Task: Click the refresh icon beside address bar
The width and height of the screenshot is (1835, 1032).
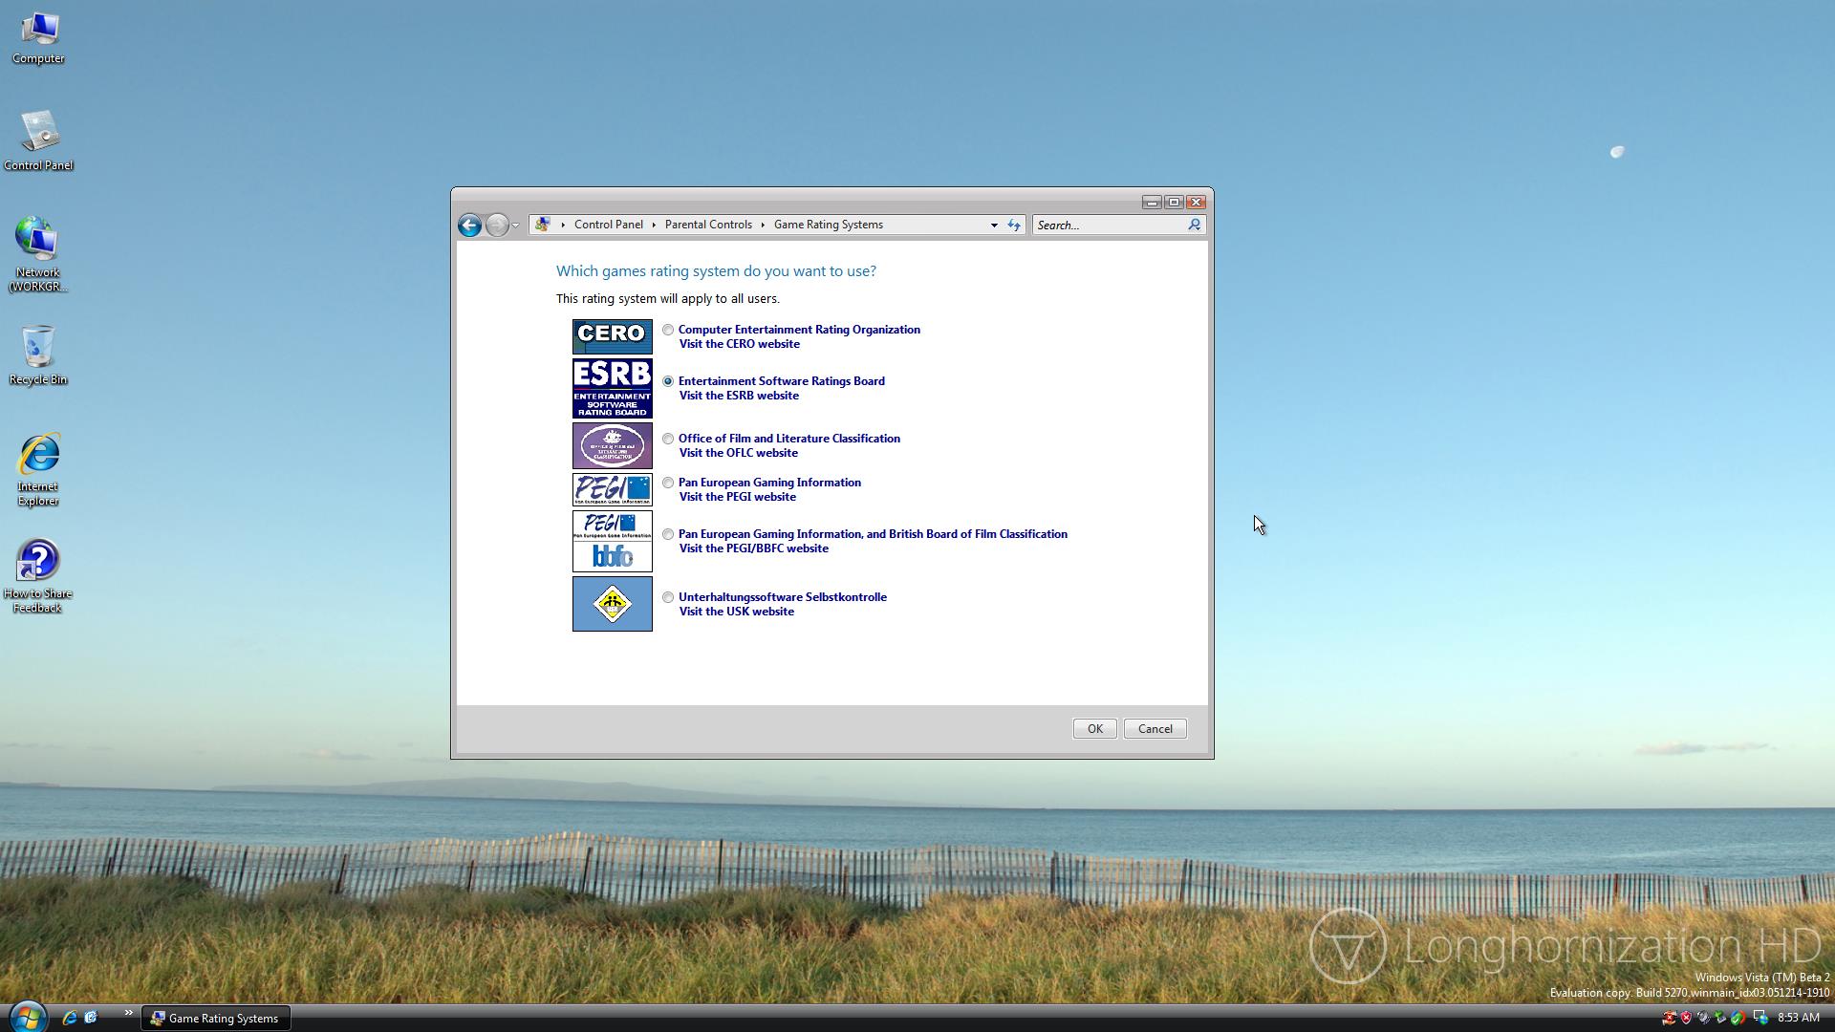Action: [x=1014, y=225]
